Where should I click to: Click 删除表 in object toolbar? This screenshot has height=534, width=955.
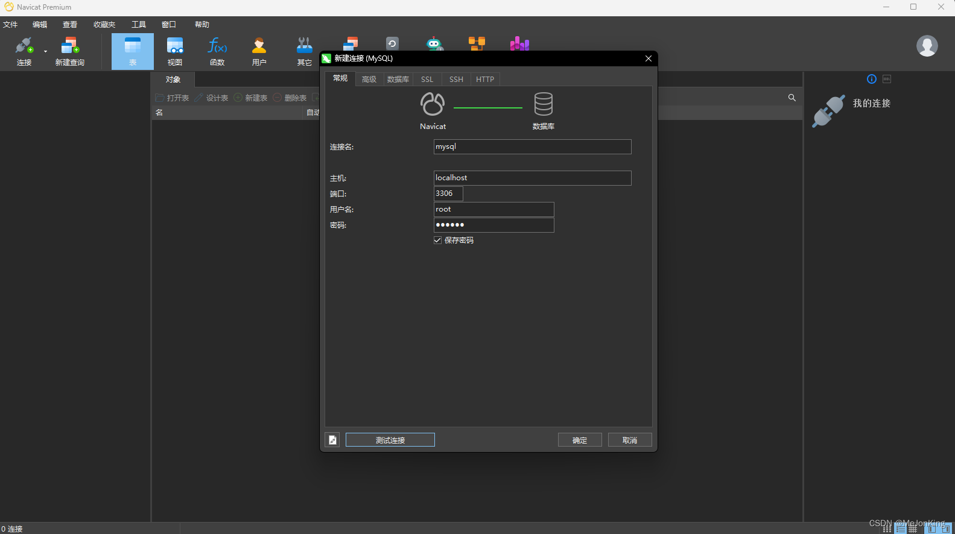coord(290,98)
